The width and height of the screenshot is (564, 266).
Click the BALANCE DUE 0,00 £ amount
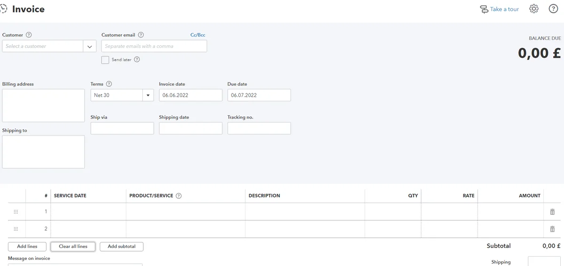click(540, 53)
